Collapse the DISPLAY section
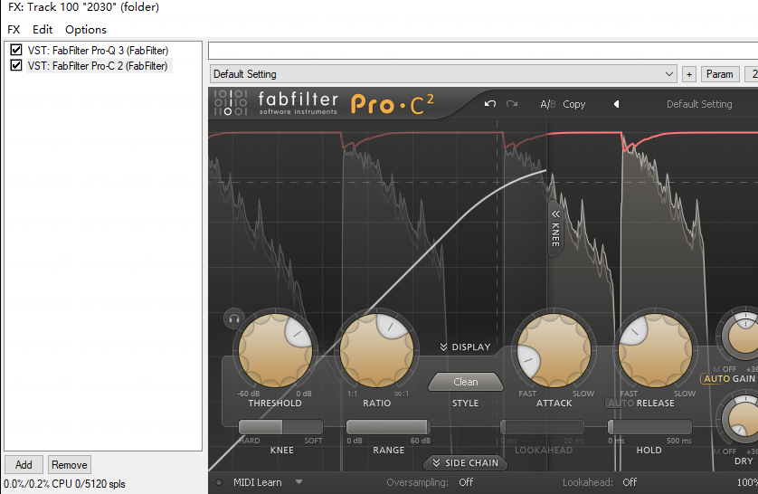Image resolution: width=758 pixels, height=494 pixels. click(465, 347)
